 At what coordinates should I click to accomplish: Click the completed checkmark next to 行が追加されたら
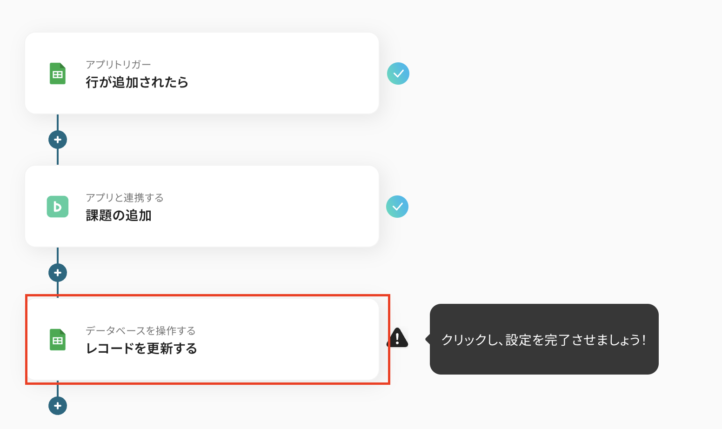tap(398, 74)
